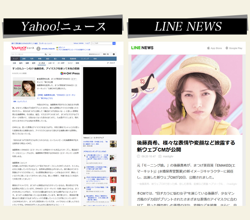The width and height of the screenshot is (250, 220).
Task: Open the user avatar icon beside amada_hojyudo
Action: click(38, 49)
